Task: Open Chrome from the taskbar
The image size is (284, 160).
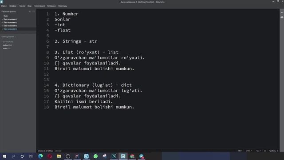Action: coord(132,156)
